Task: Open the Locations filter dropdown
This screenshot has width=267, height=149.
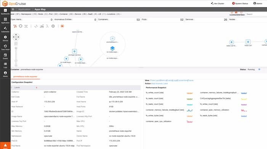Action: coord(114,14)
